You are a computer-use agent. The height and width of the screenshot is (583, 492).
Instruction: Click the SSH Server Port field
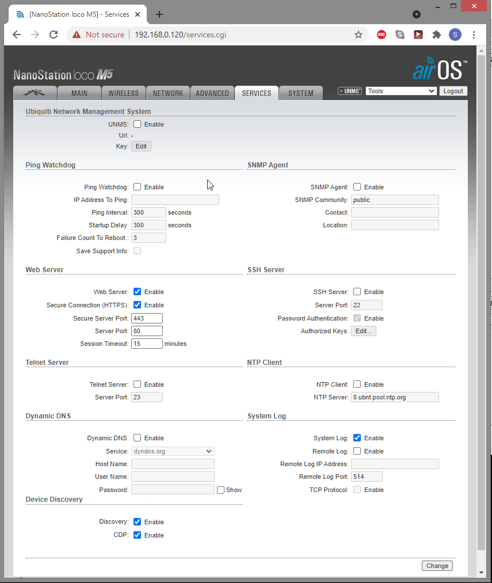[367, 305]
